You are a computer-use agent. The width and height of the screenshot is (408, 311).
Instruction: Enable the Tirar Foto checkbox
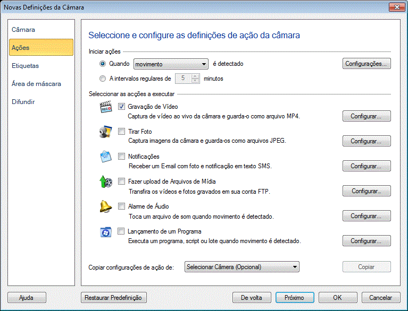point(121,132)
